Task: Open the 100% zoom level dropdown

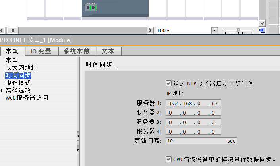Action: [x=214, y=30]
